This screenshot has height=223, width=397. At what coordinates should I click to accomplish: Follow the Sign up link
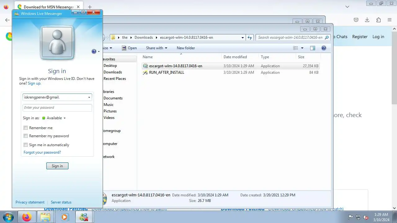pos(34,83)
